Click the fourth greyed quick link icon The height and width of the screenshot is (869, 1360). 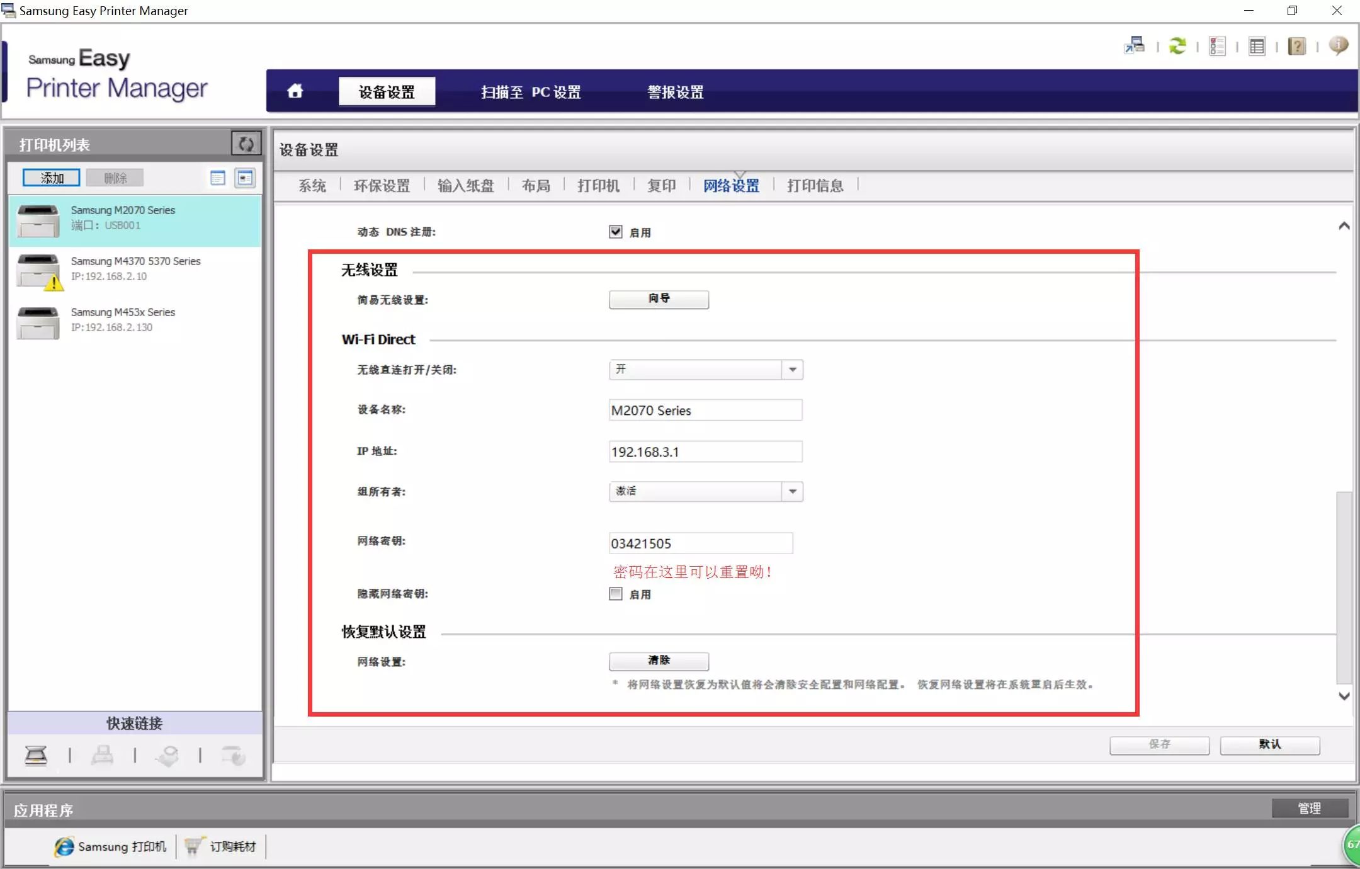pos(234,754)
